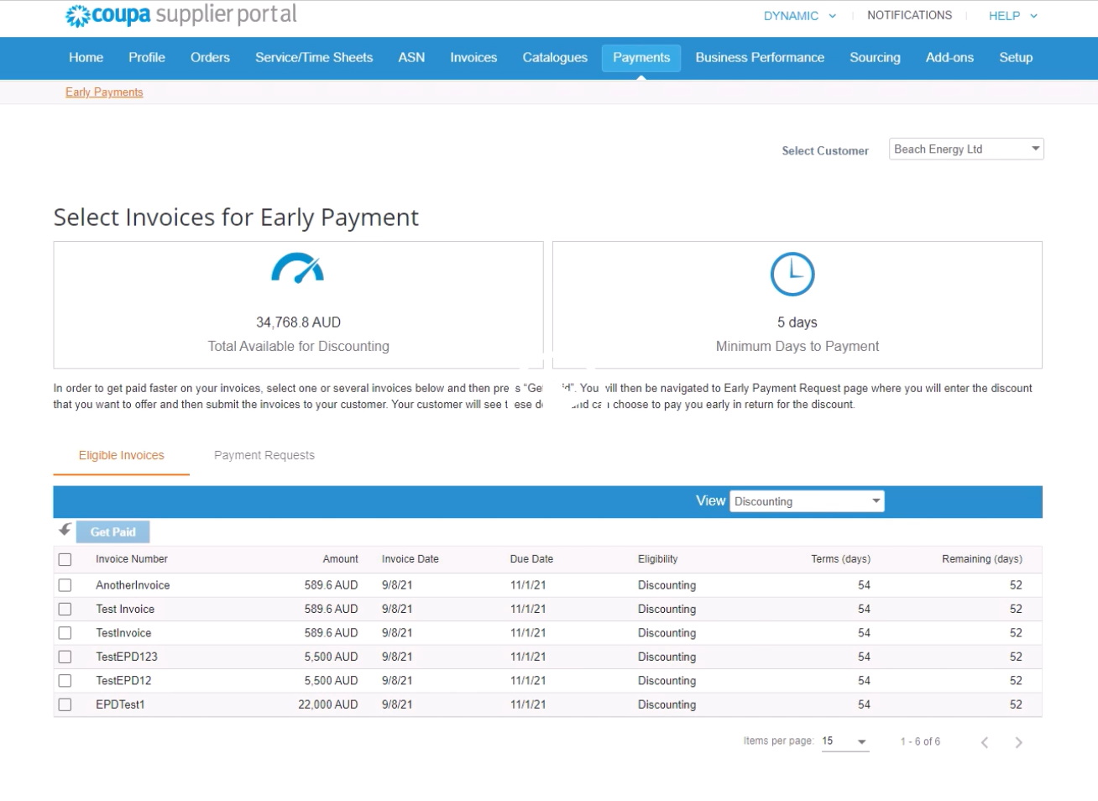Sort by Terms (days) column header
This screenshot has height=801, width=1098.
click(x=840, y=559)
